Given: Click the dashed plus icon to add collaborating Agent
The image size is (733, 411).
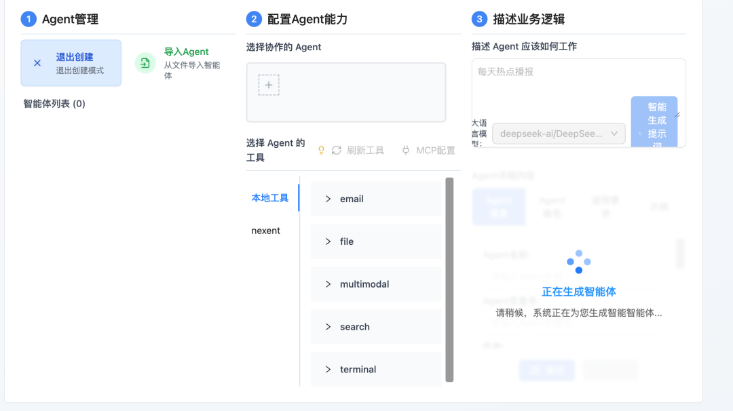Looking at the screenshot, I should coord(269,85).
